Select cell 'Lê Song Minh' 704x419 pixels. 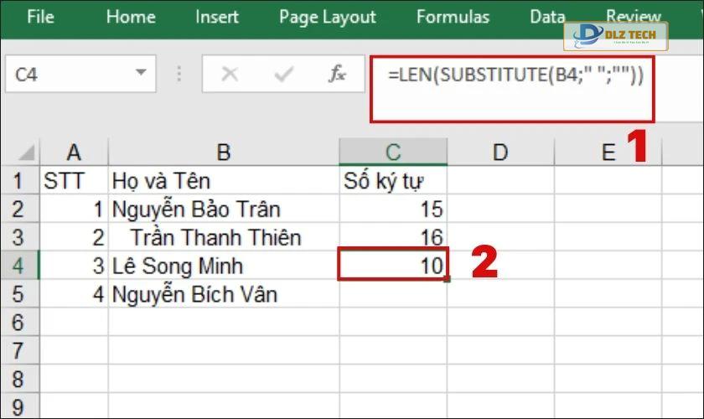(x=224, y=266)
